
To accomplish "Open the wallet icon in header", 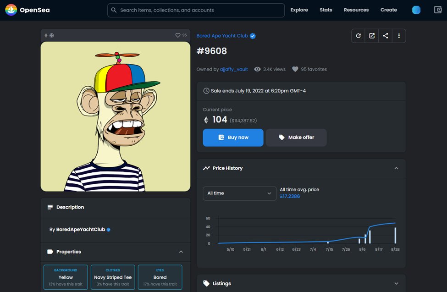I will click(x=437, y=10).
